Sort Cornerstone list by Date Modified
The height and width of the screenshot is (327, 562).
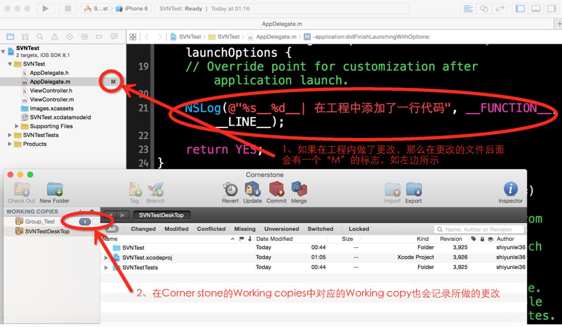tap(274, 239)
